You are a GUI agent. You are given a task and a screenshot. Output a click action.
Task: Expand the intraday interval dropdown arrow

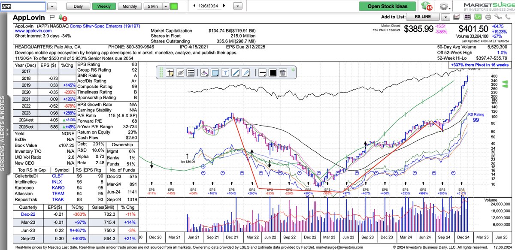tap(165, 6)
